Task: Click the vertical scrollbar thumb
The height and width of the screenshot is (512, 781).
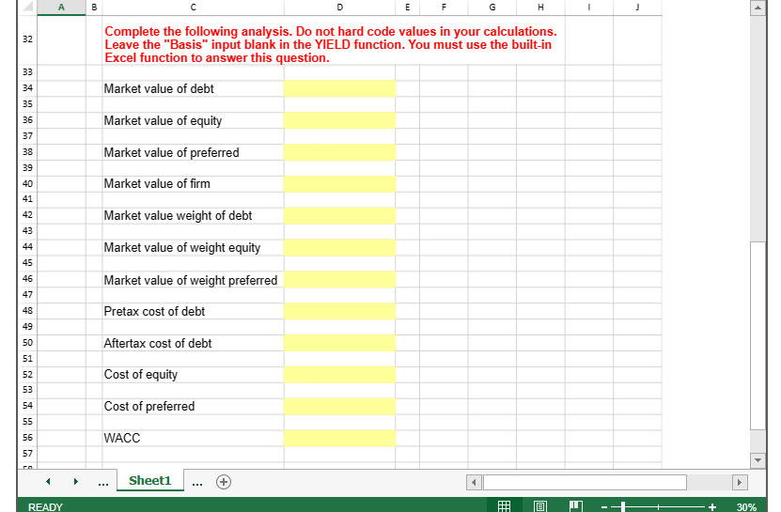Action: coord(758,335)
